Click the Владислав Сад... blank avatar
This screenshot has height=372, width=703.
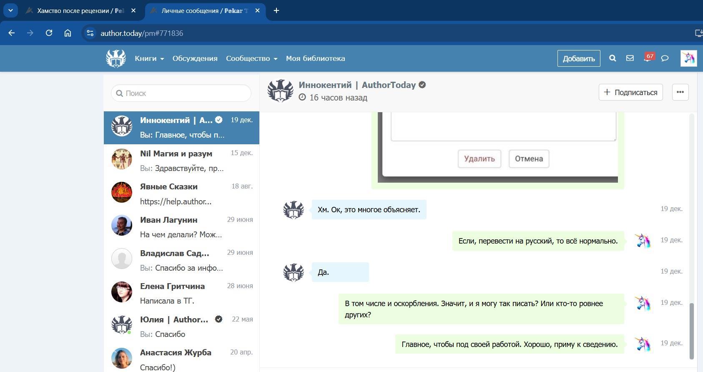pos(122,259)
